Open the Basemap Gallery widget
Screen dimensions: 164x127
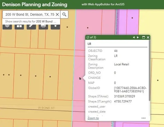(19, 27)
